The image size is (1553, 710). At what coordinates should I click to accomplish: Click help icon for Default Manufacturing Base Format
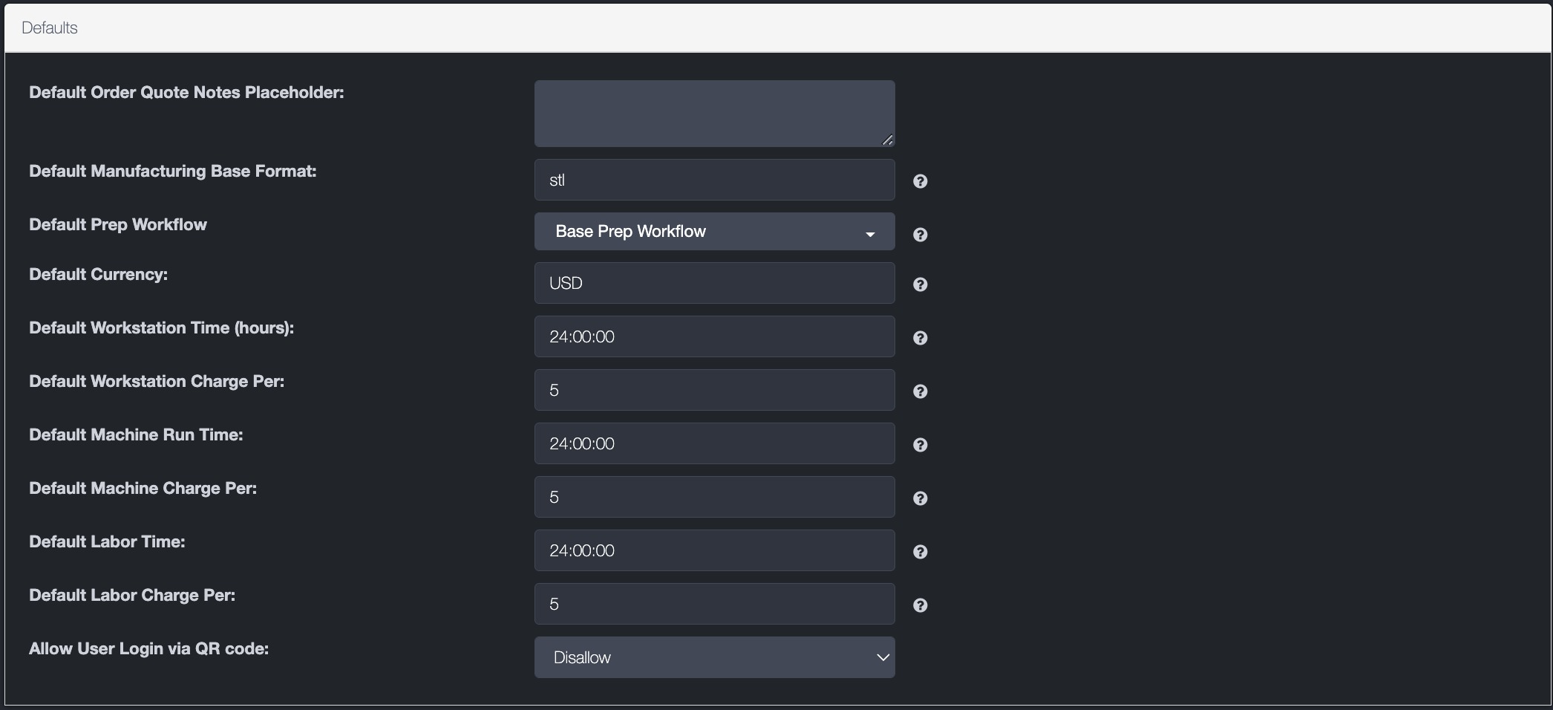pos(920,181)
